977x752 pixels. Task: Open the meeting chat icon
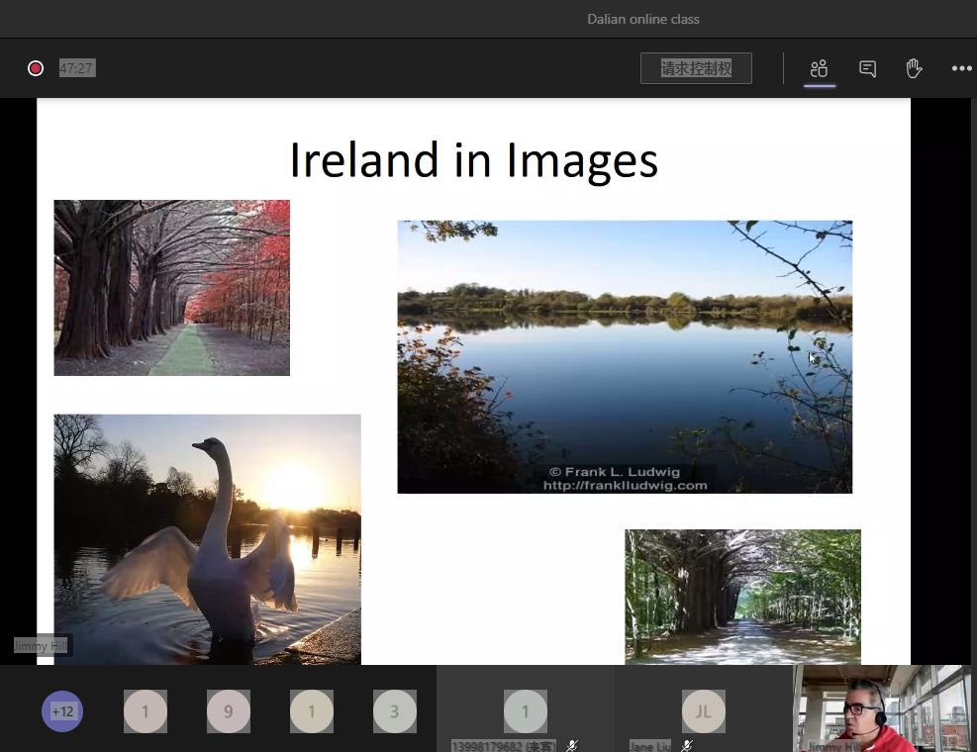[867, 68]
